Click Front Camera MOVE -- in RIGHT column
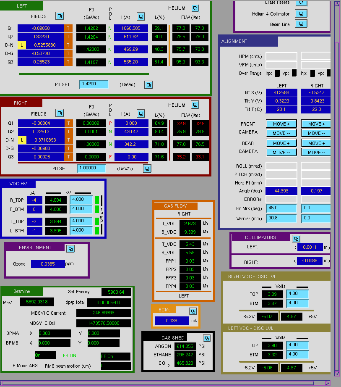The width and height of the screenshot is (341, 387). click(x=316, y=133)
